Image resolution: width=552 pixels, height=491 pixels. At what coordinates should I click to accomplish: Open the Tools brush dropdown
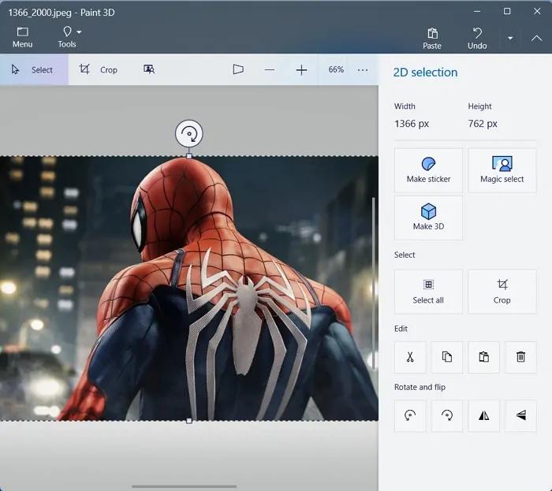(x=69, y=37)
